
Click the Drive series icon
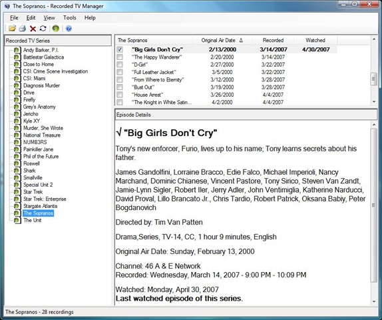tap(17, 93)
